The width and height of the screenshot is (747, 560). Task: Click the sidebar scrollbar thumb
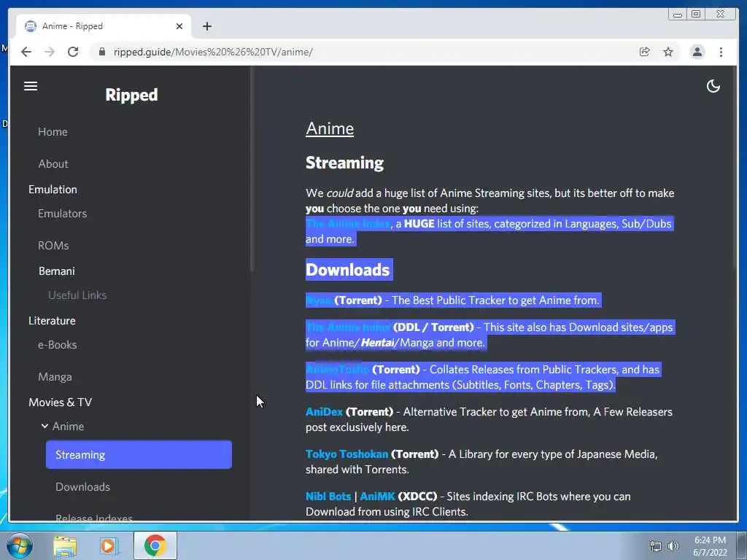tap(252, 169)
